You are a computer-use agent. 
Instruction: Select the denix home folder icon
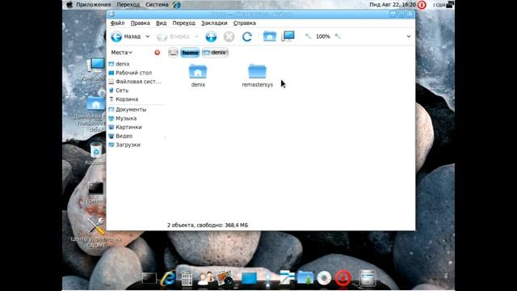[198, 72]
